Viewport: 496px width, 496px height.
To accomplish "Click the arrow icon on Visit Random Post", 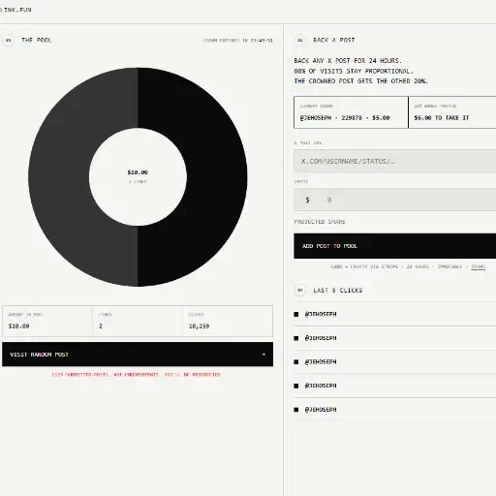I will 263,355.
